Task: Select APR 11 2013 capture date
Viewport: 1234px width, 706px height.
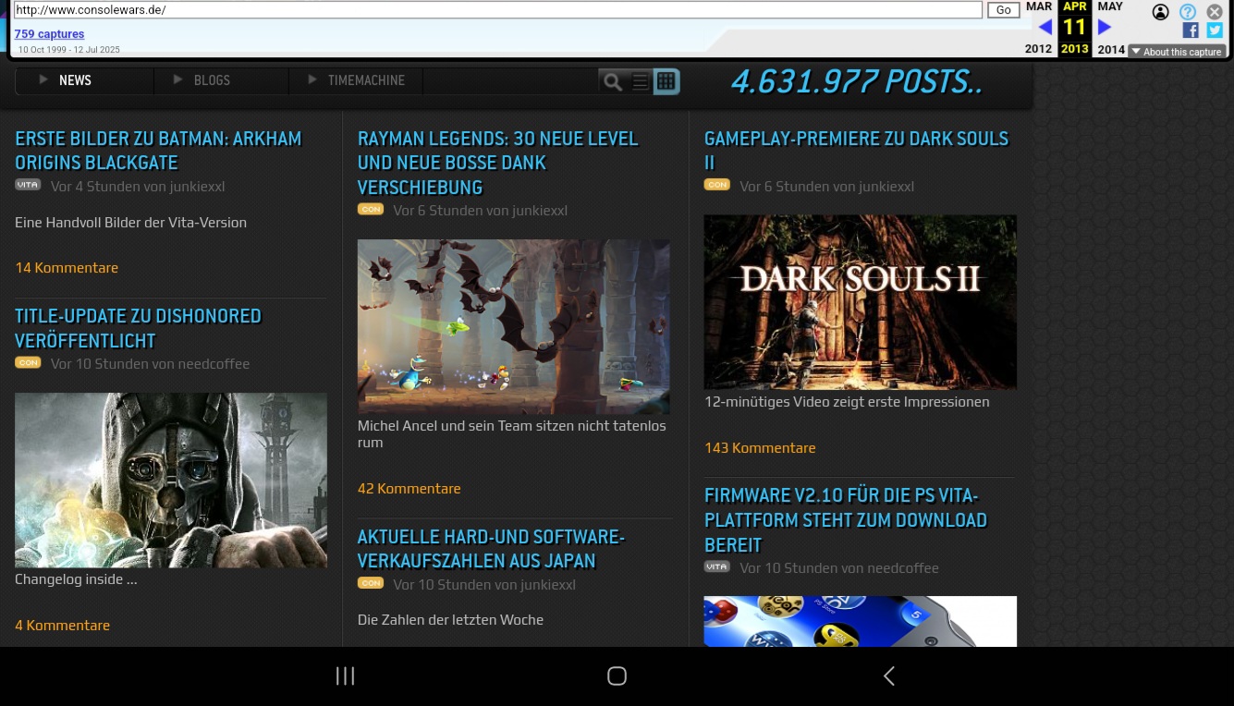Action: tap(1074, 28)
